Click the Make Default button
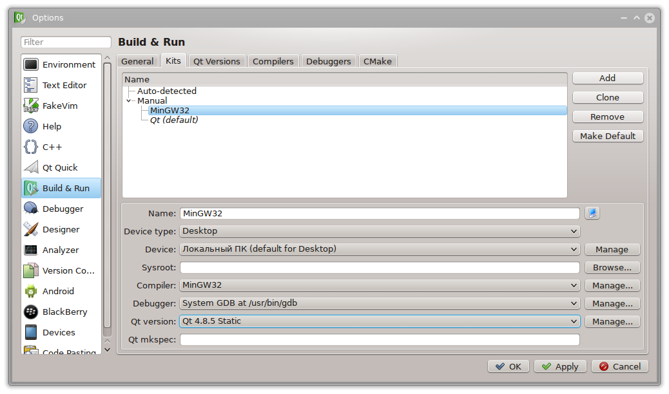This screenshot has height=394, width=669. click(x=607, y=136)
